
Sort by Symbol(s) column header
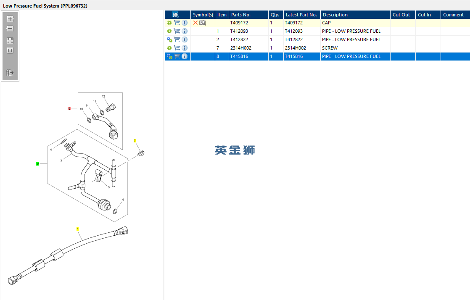(203, 15)
